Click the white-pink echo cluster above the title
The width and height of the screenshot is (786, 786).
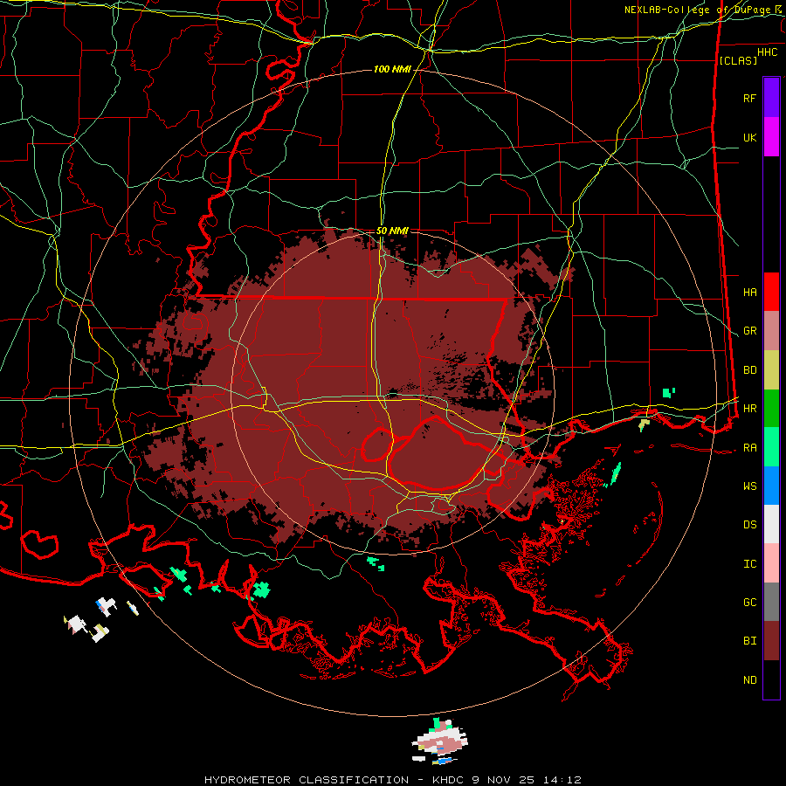point(440,741)
